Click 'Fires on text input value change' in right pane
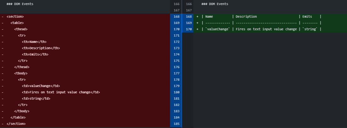The height and width of the screenshot is (128, 347). click(x=266, y=29)
